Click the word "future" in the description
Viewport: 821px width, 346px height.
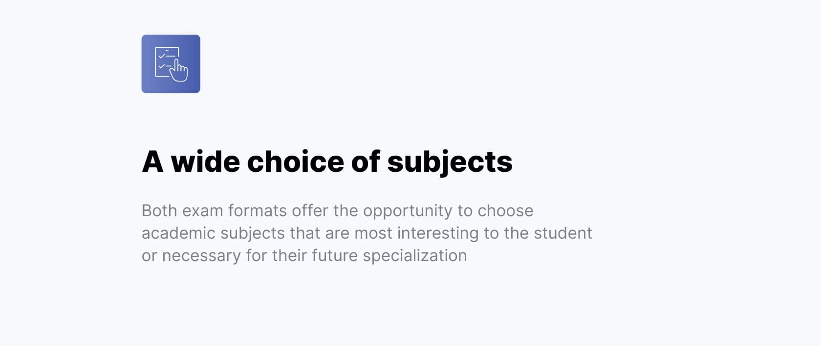[x=335, y=256]
